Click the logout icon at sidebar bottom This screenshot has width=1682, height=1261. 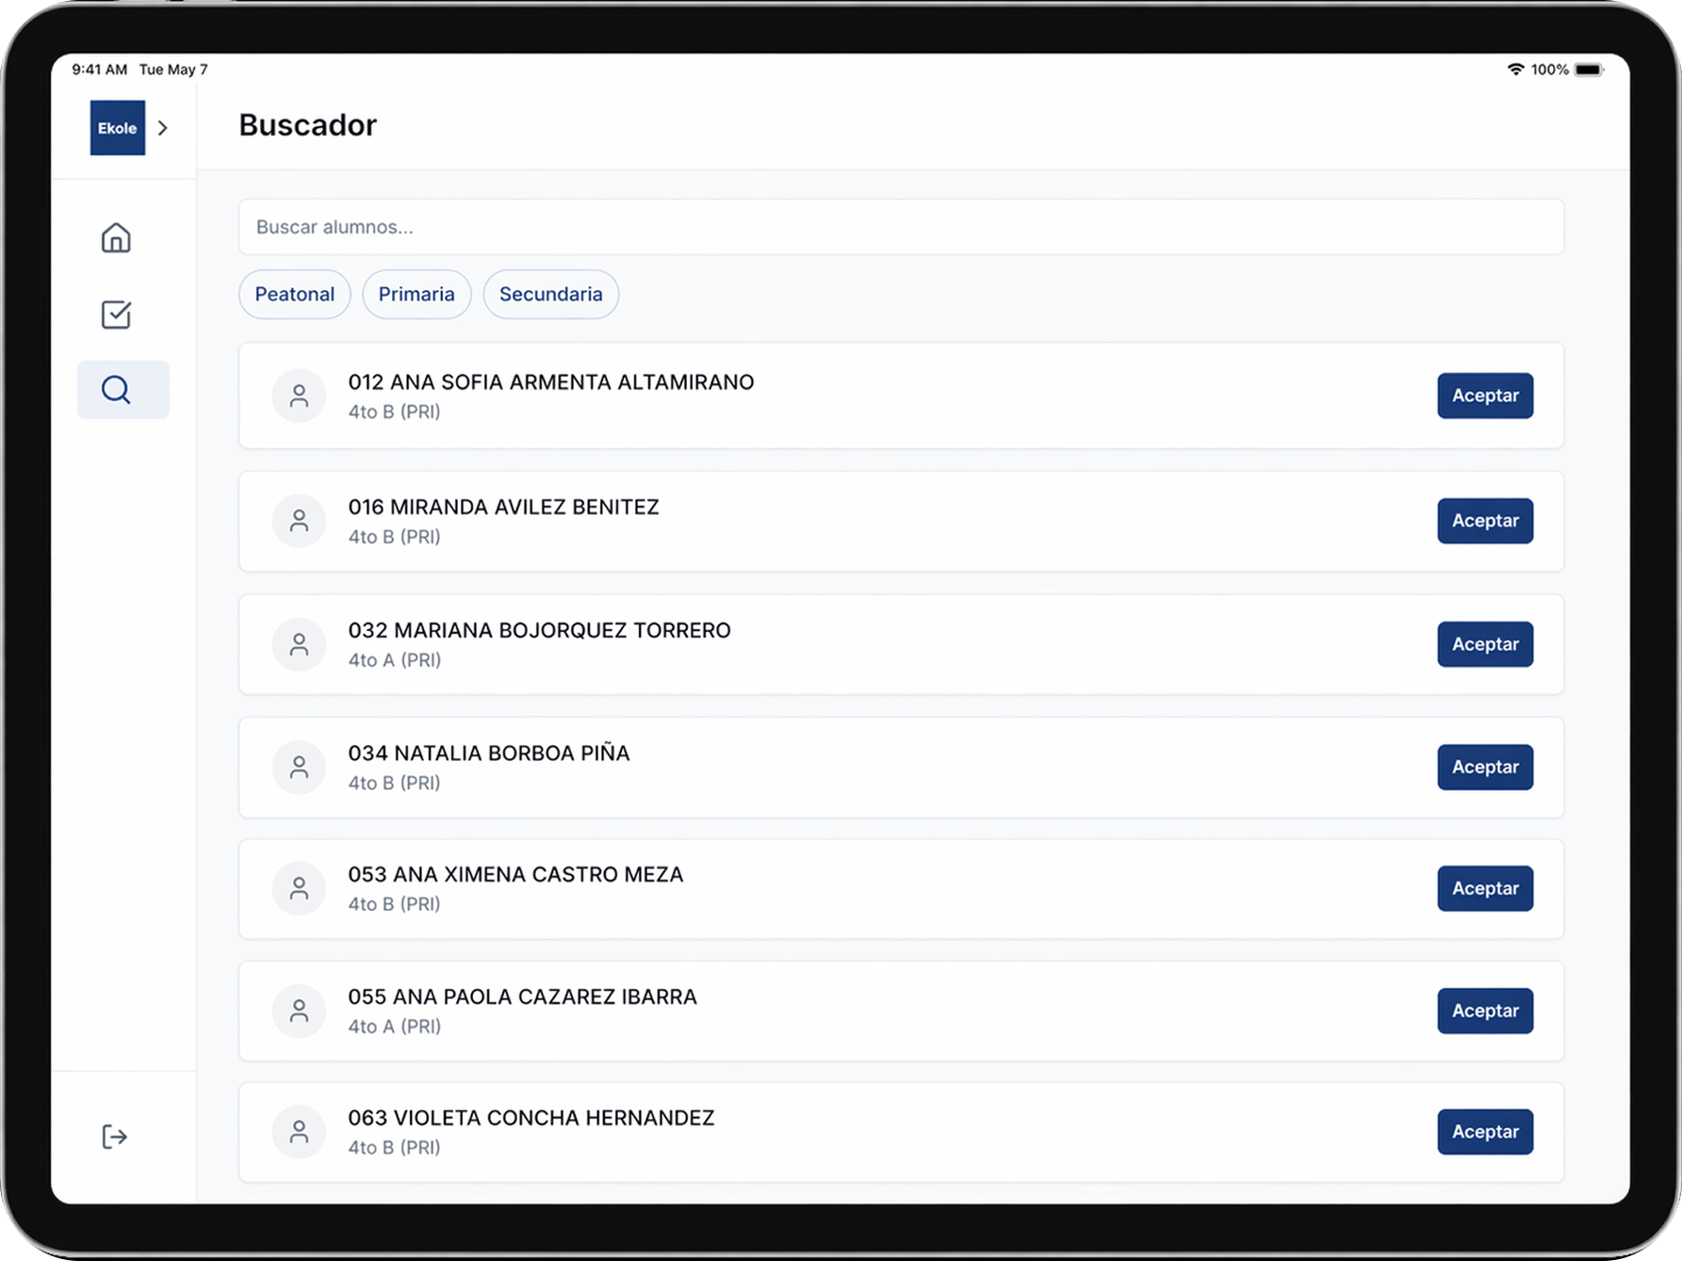(x=115, y=1137)
